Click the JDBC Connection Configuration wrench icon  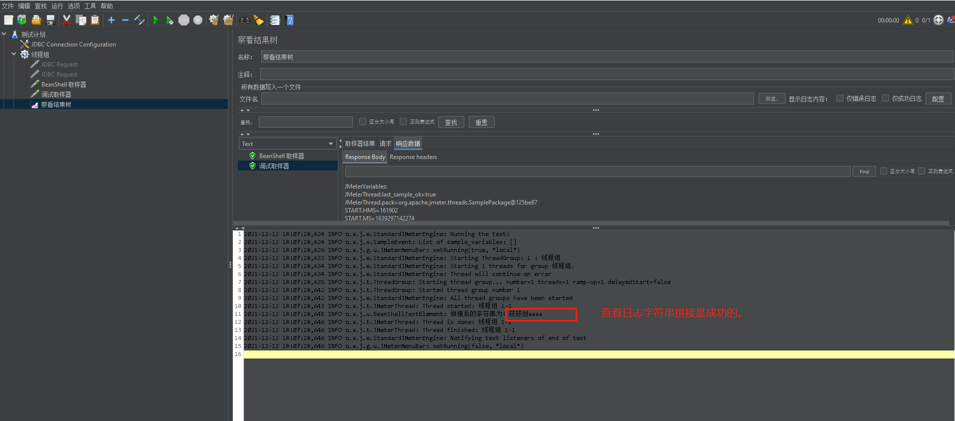(24, 44)
